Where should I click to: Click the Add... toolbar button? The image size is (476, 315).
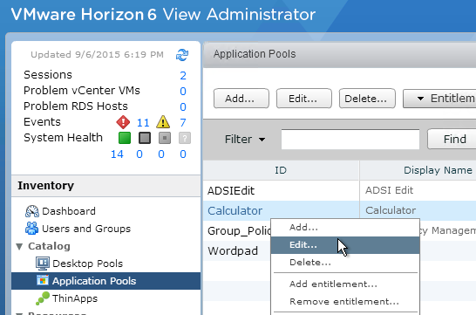[x=241, y=99]
